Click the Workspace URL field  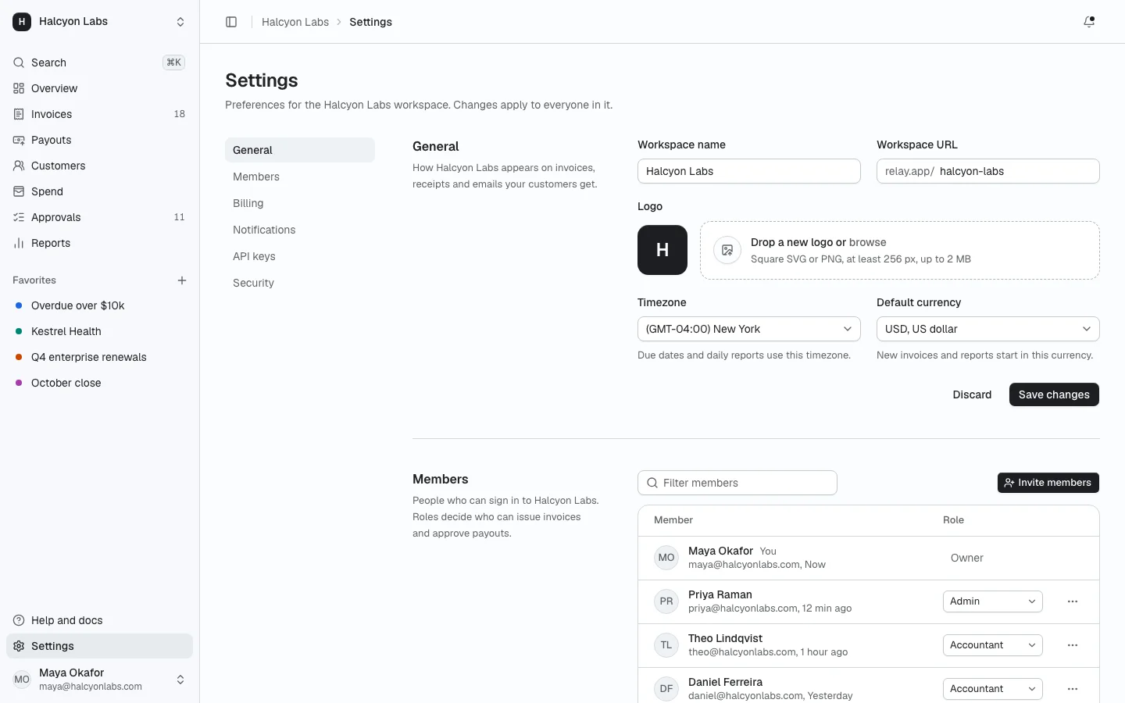click(x=988, y=171)
